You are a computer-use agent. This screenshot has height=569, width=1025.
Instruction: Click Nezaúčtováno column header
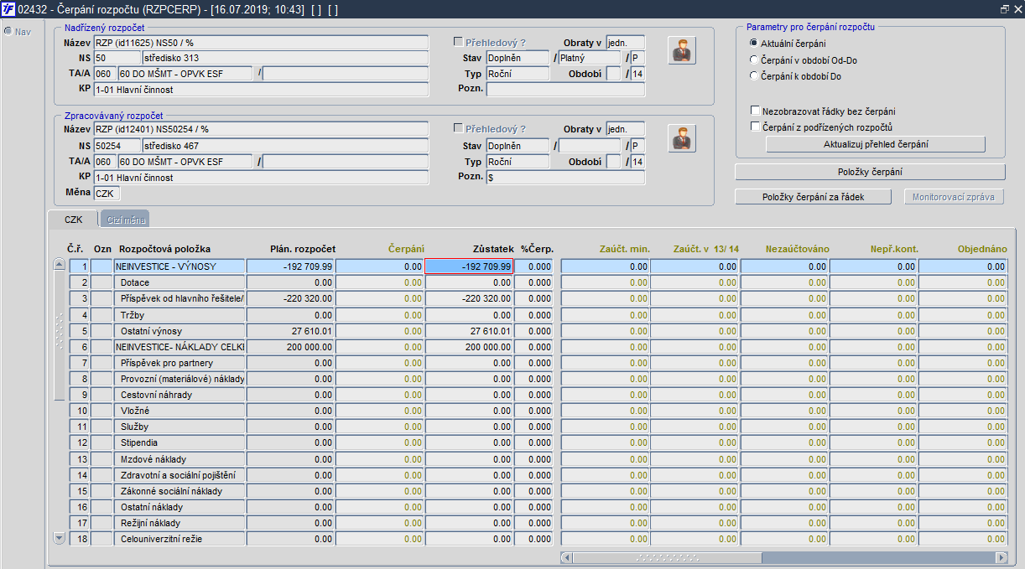tap(797, 249)
